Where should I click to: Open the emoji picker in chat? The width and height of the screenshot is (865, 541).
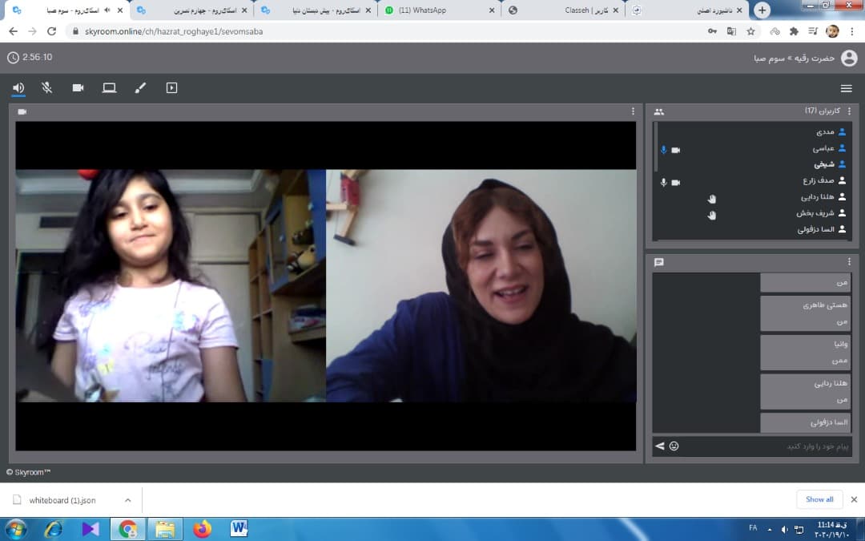(x=674, y=446)
